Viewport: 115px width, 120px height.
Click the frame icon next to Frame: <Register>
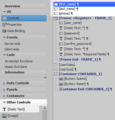pyautogui.click(x=56, y=18)
